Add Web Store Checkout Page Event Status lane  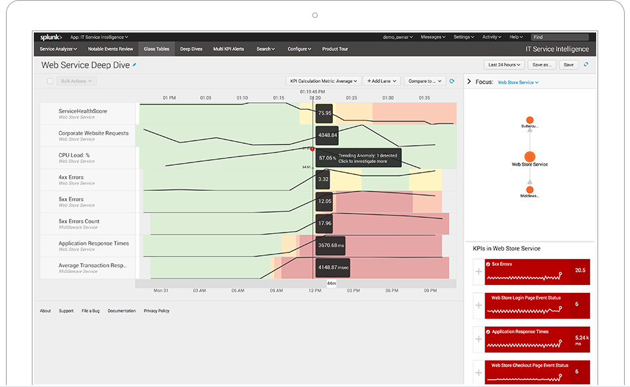pos(479,372)
